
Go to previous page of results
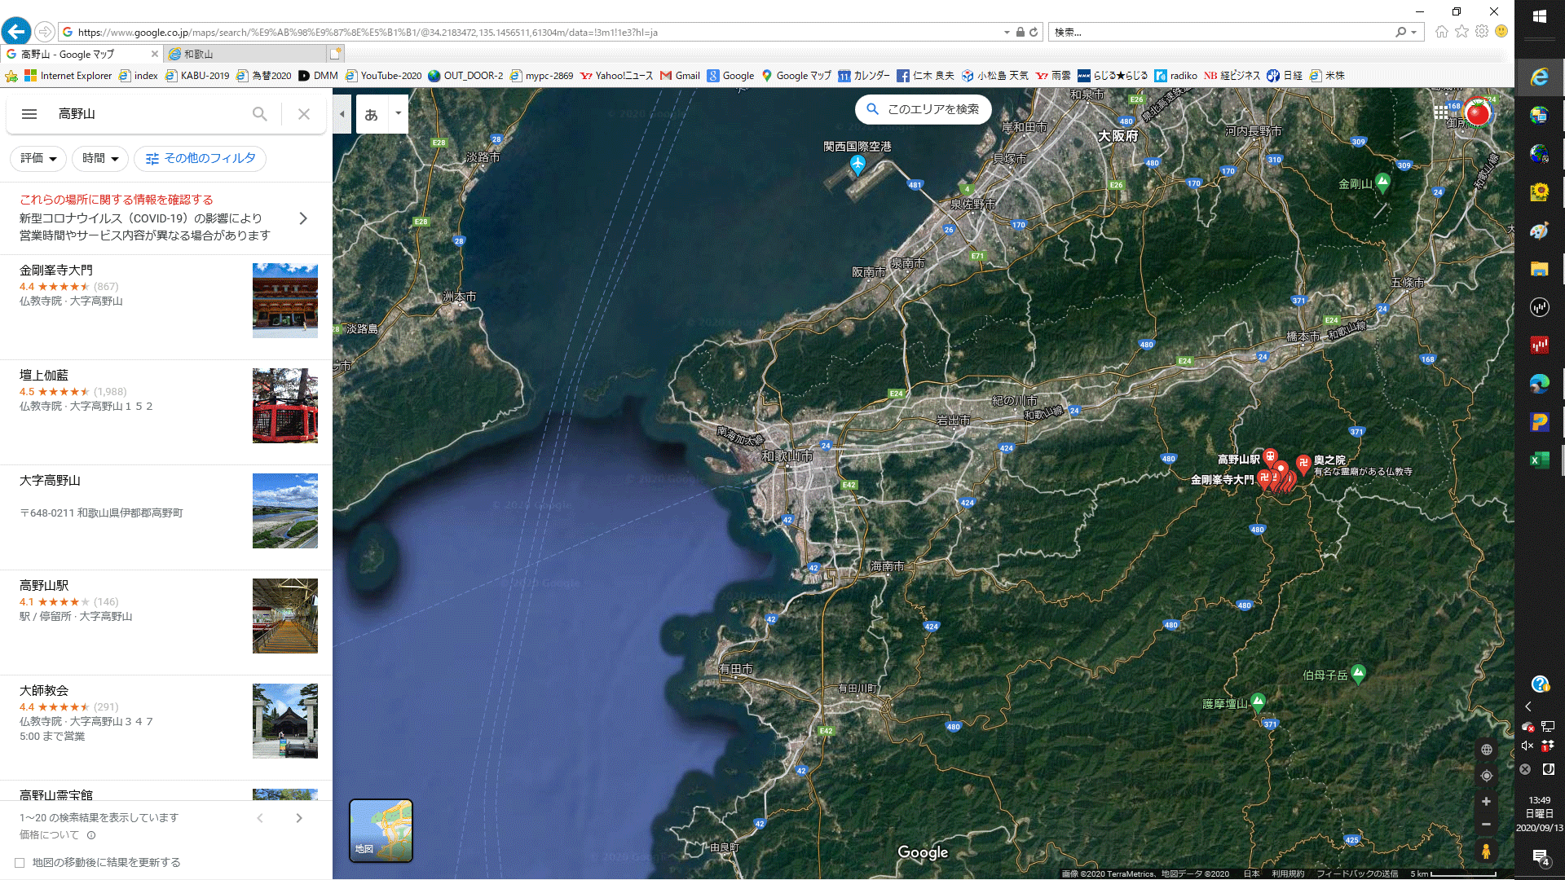[x=260, y=818]
